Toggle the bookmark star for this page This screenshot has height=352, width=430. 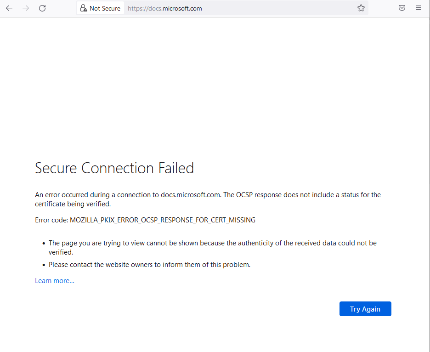pos(361,8)
